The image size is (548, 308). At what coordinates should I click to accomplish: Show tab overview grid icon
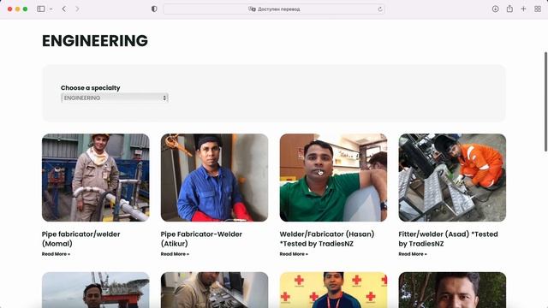538,9
